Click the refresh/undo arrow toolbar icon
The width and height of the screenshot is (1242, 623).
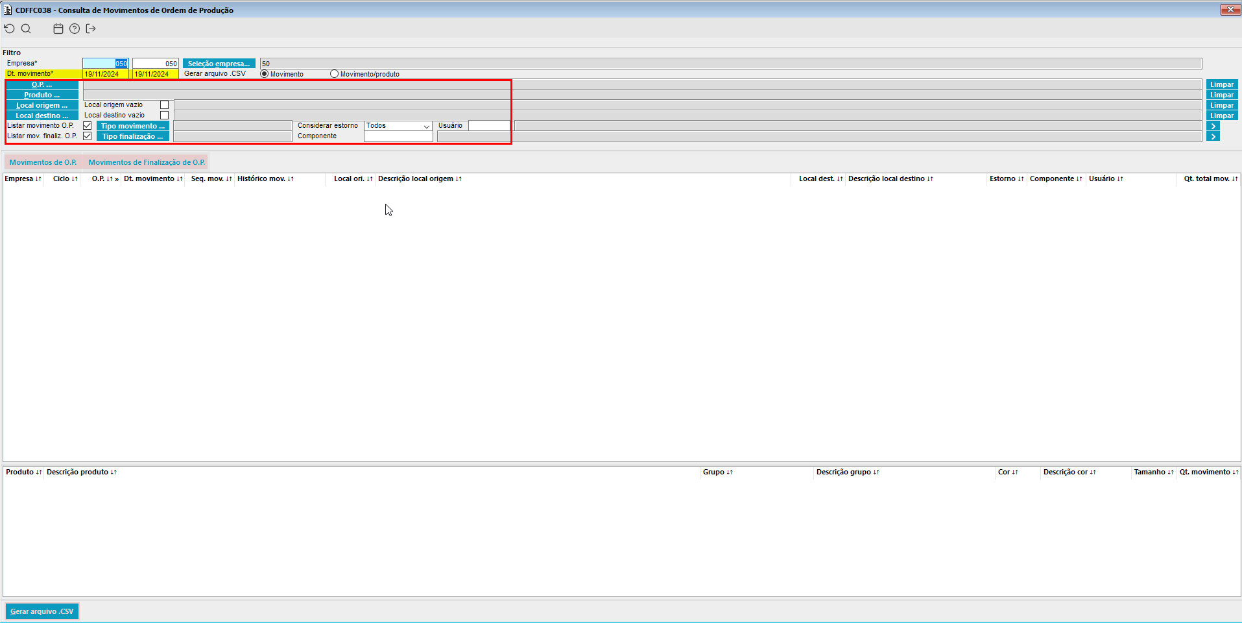pyautogui.click(x=9, y=29)
